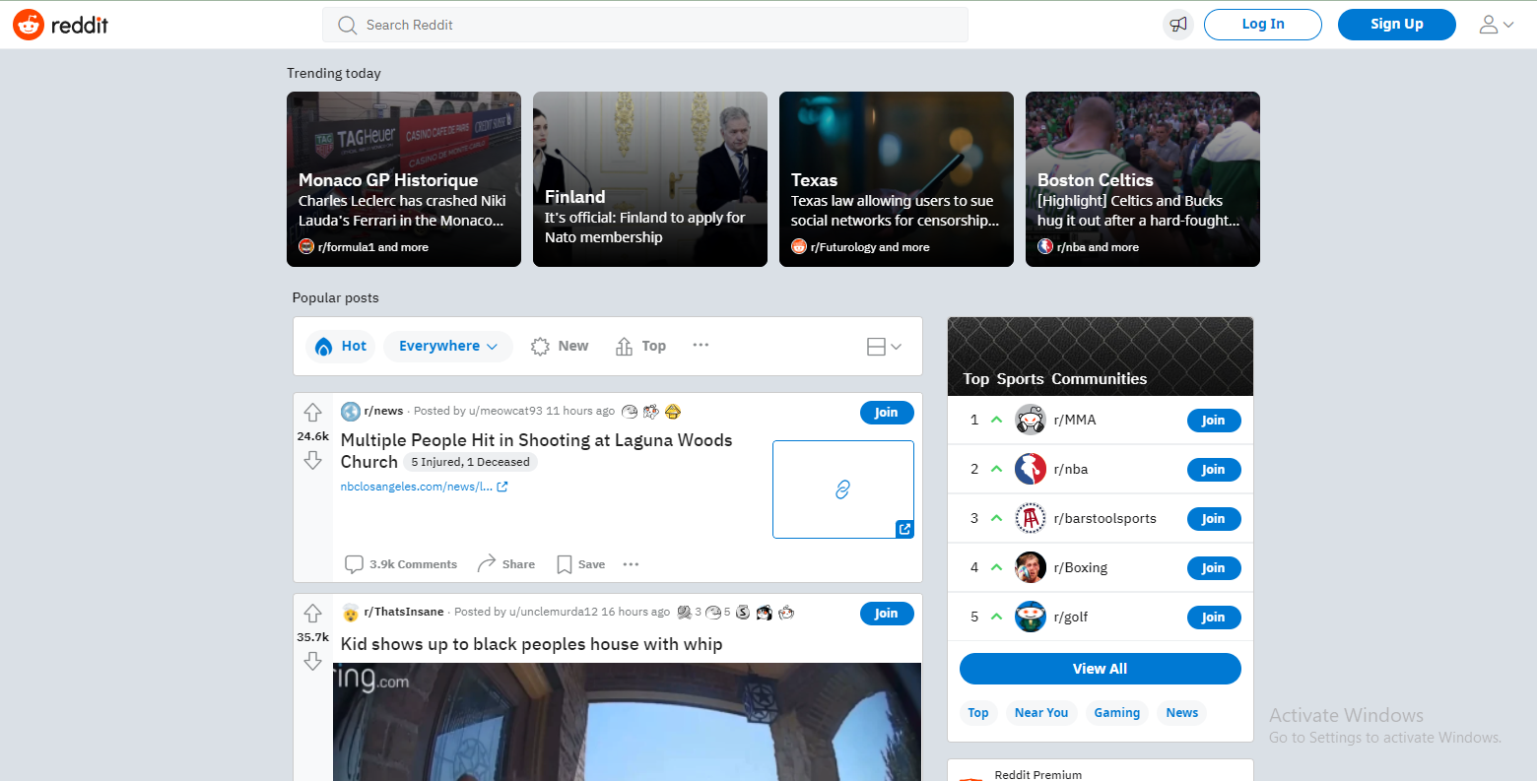
Task: Open the r/ThatsInsane subreddit link
Action: pyautogui.click(x=404, y=612)
